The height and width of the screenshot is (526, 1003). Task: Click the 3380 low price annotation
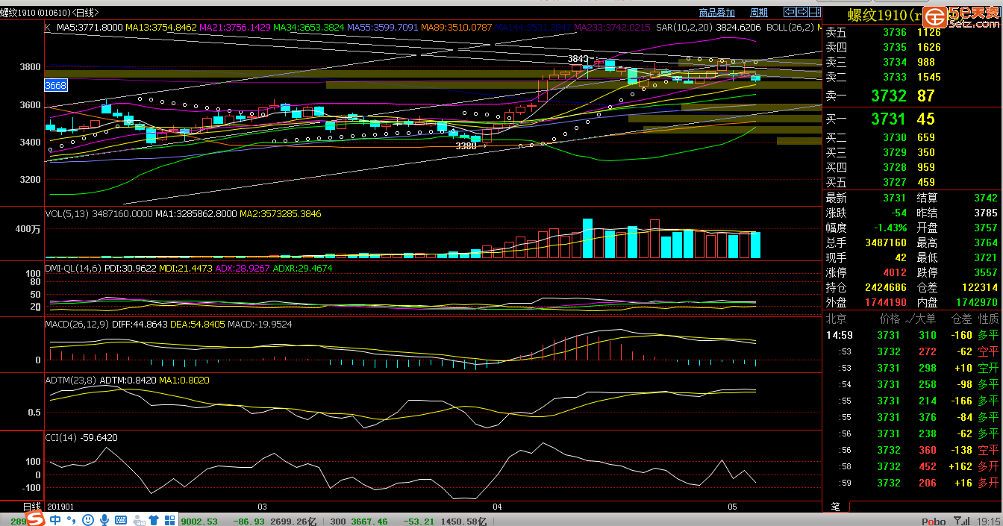pos(466,146)
